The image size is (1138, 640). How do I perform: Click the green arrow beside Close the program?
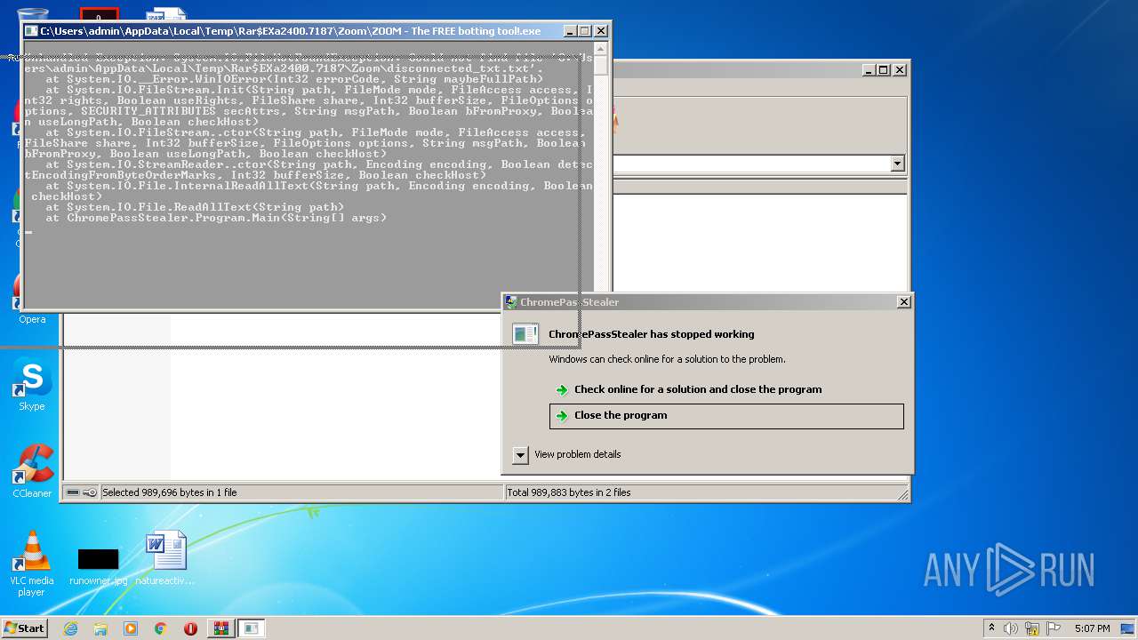561,415
